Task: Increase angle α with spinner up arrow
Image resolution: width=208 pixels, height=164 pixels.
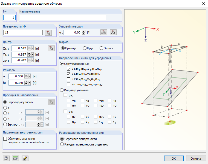Action: (x=83, y=31)
